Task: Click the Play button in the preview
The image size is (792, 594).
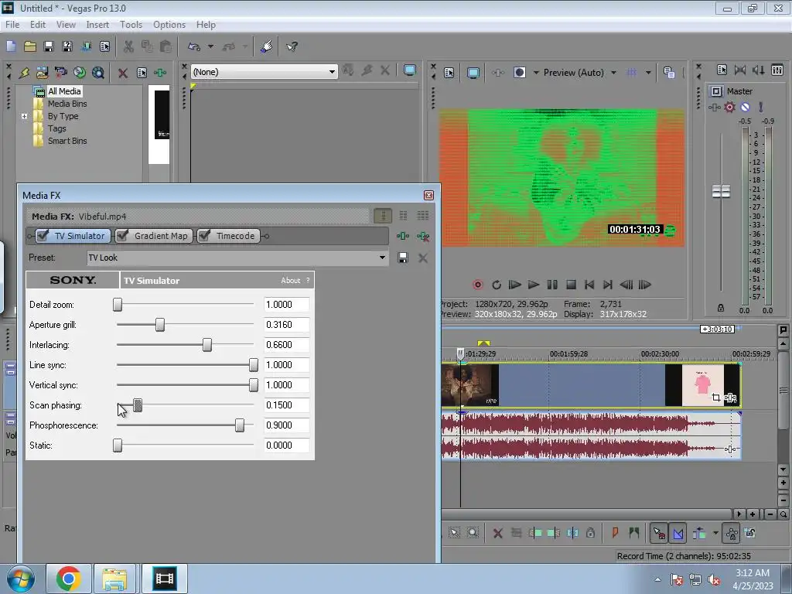Action: [x=534, y=285]
